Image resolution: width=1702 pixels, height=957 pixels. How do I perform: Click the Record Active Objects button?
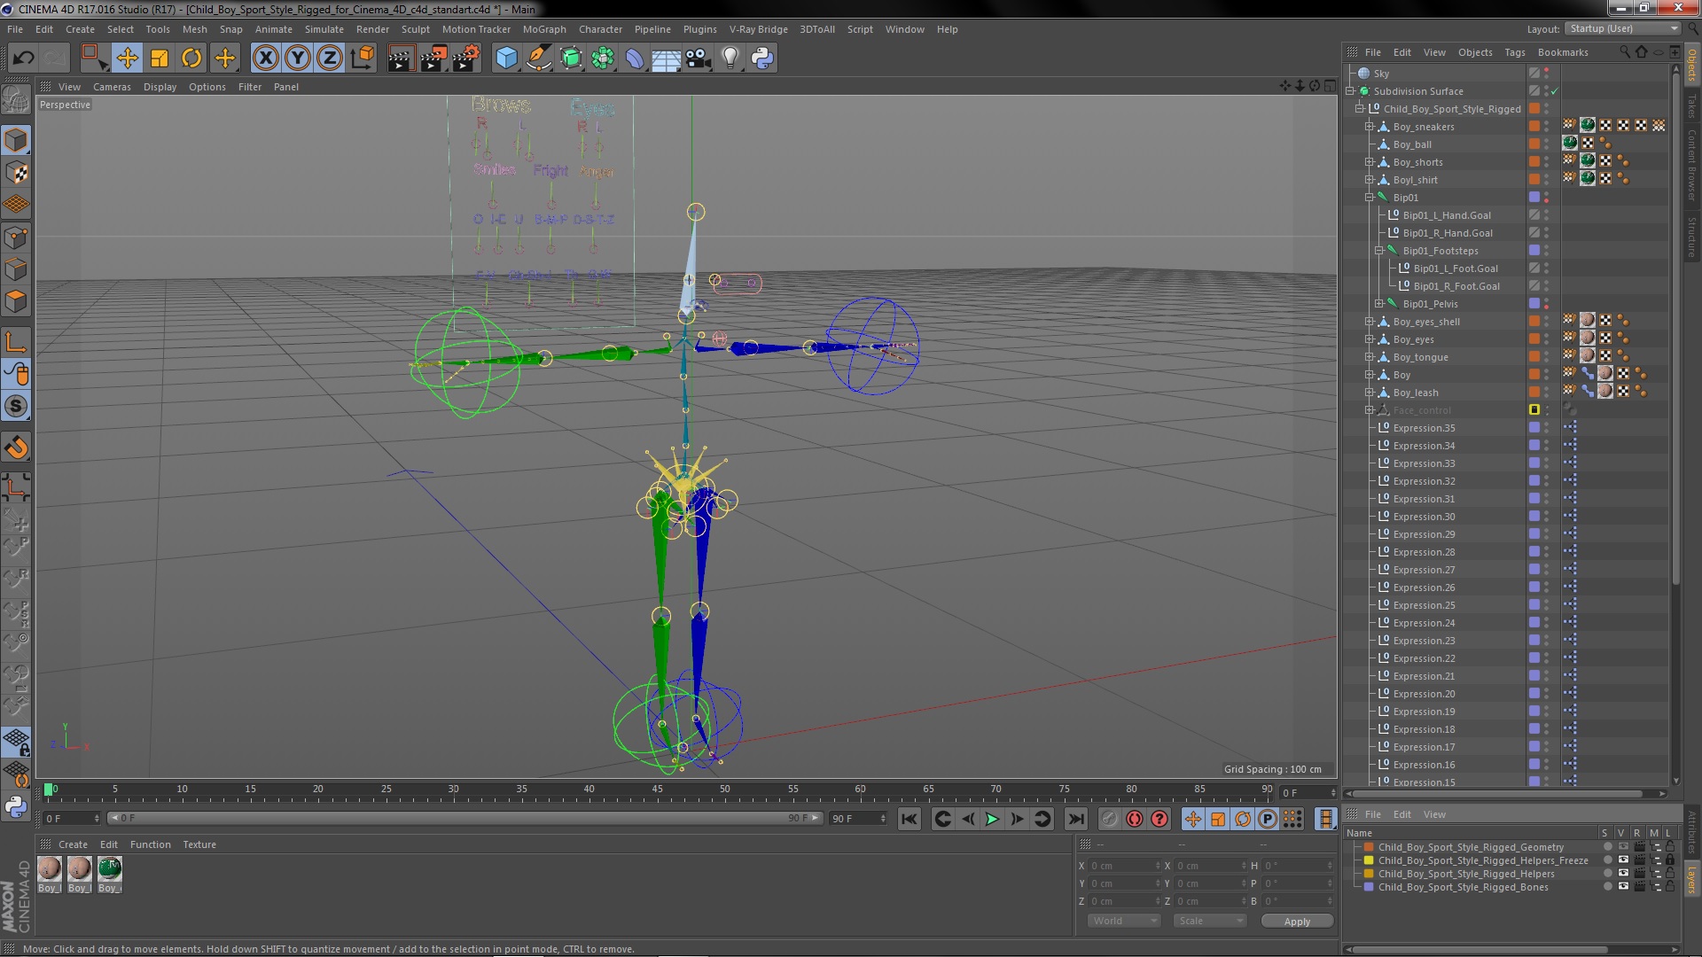point(1109,820)
